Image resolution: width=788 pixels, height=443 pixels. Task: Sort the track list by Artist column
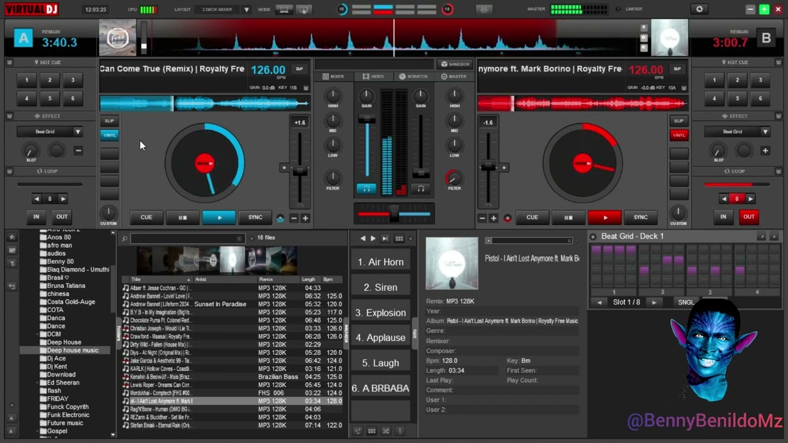[225, 279]
